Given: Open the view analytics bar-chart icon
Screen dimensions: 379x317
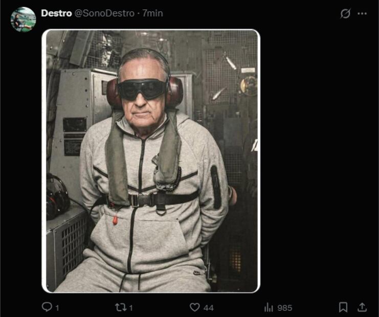Looking at the screenshot, I should pyautogui.click(x=269, y=307).
